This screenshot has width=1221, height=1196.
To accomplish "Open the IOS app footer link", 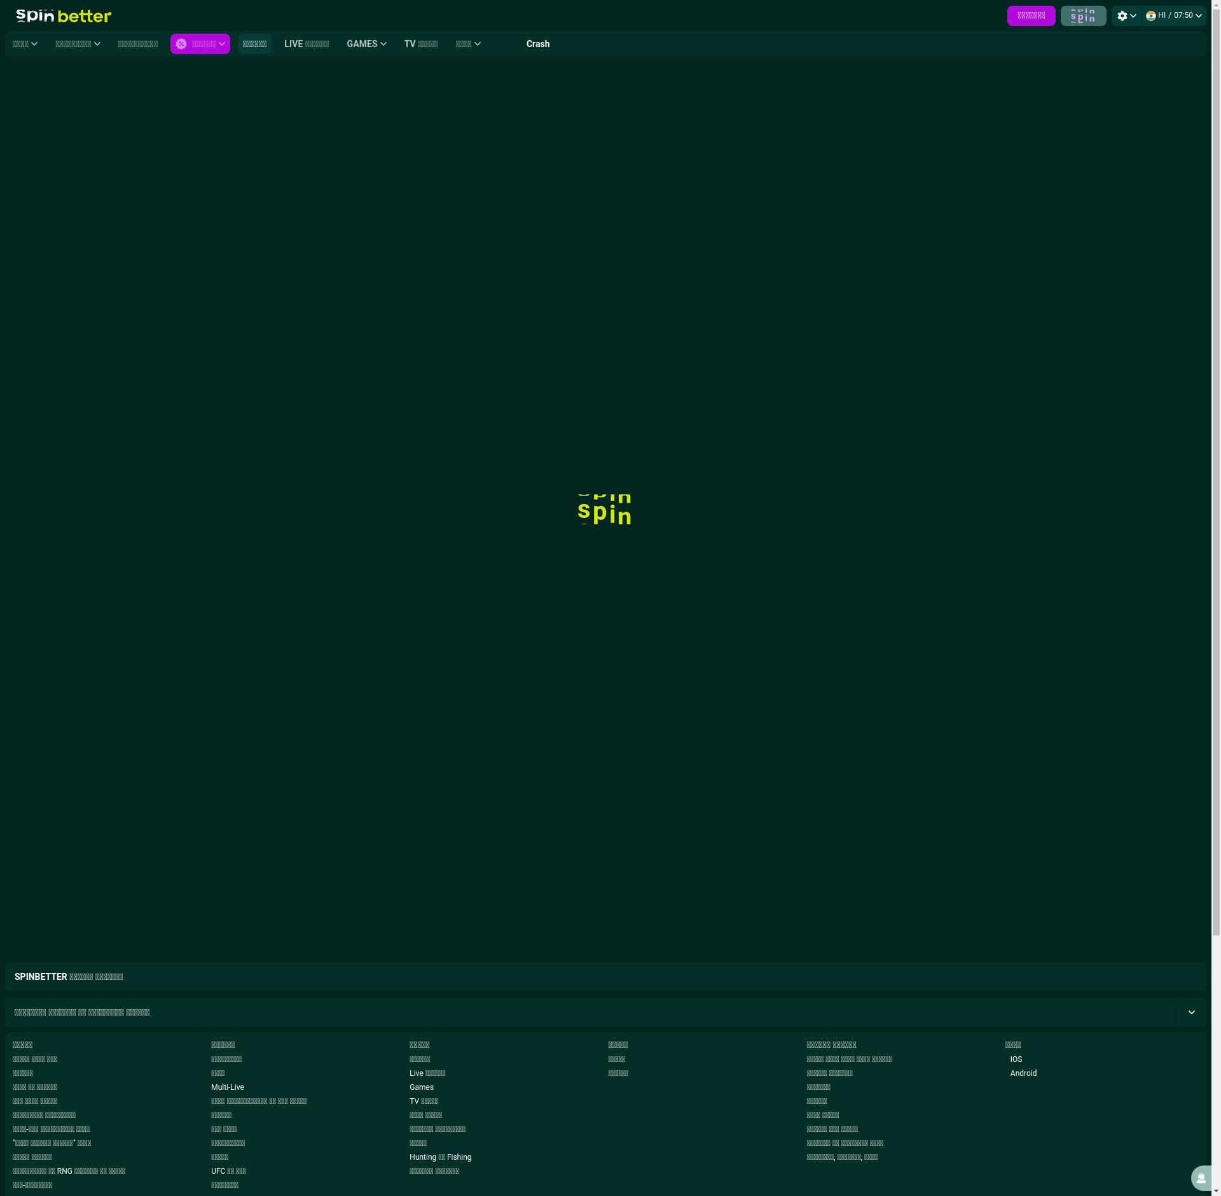I will (x=1016, y=1059).
